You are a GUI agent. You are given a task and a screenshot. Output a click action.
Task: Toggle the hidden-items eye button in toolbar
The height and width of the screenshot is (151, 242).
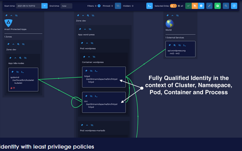(118, 6)
